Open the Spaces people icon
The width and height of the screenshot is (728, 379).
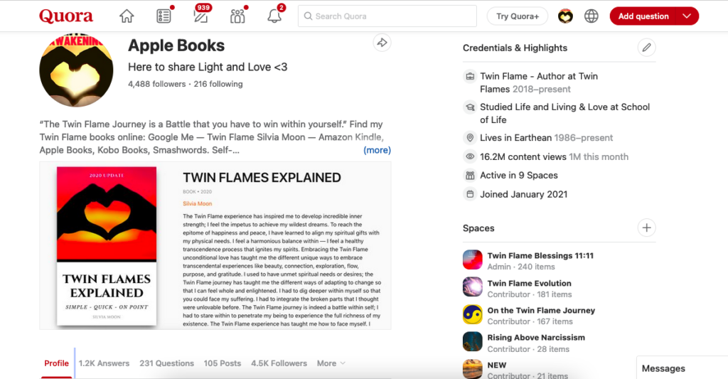point(237,16)
